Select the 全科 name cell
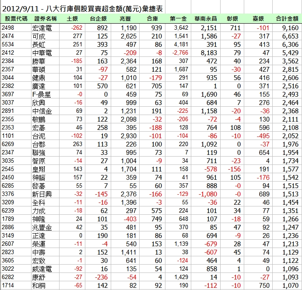Image resolution: width=302 pixels, height=290 pixels. [x=39, y=203]
